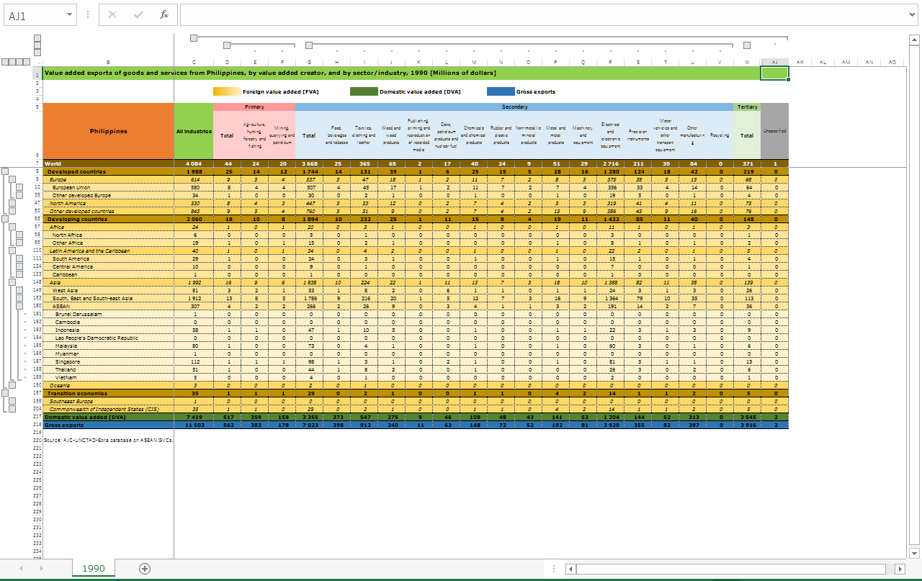Click the Enter checkmark icon in the formula bar
The width and height of the screenshot is (922, 581).
[x=138, y=14]
